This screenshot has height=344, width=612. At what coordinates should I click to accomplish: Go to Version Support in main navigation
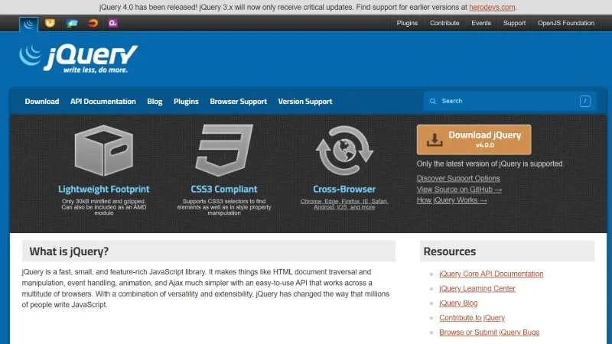305,102
